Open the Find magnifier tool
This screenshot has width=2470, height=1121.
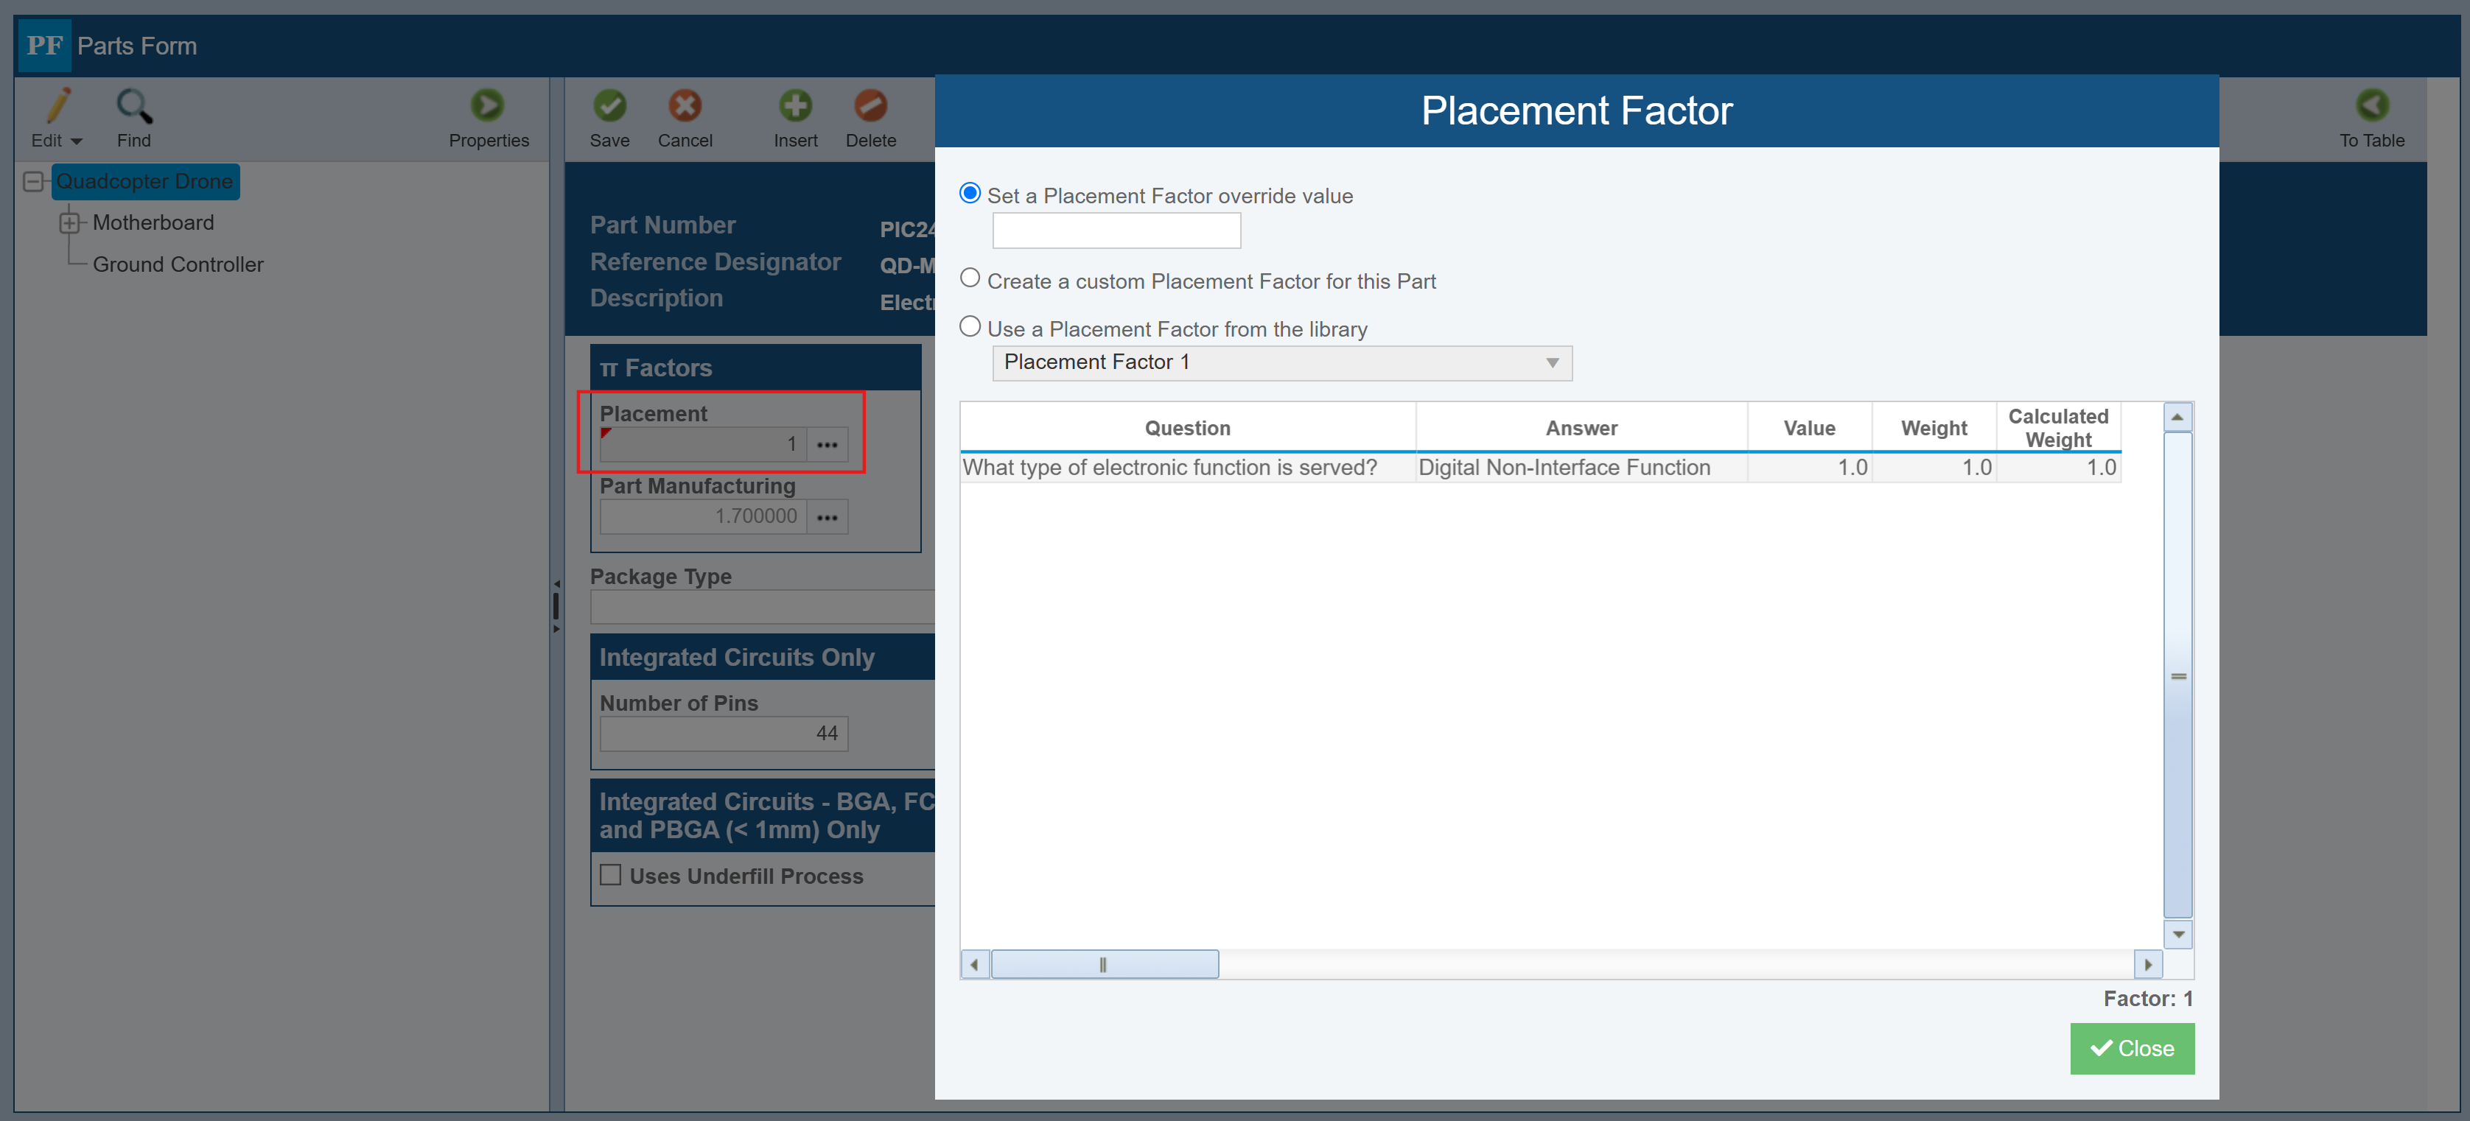point(133,105)
